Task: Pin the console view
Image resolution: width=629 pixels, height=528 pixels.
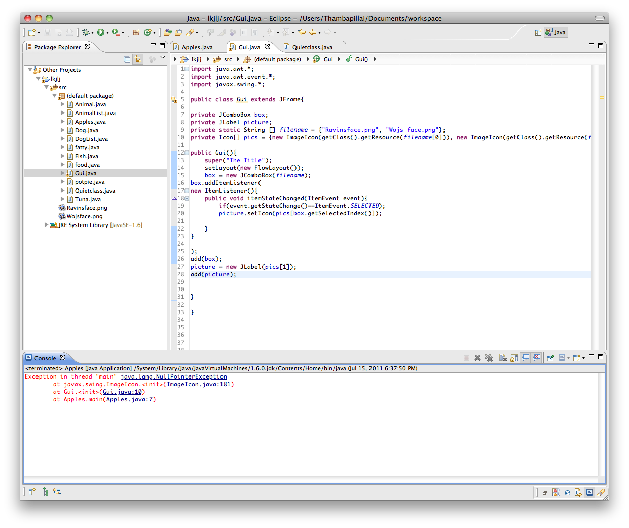Action: (x=550, y=358)
